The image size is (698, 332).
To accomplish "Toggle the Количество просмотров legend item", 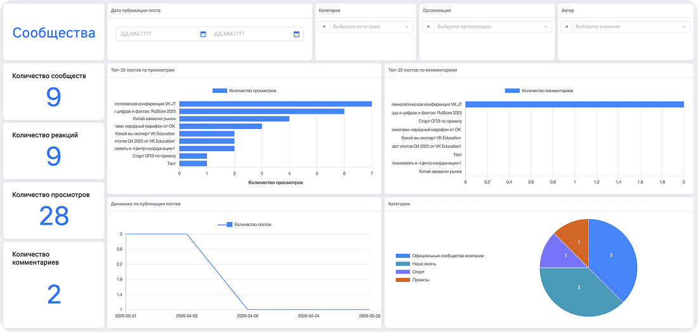I will [244, 90].
